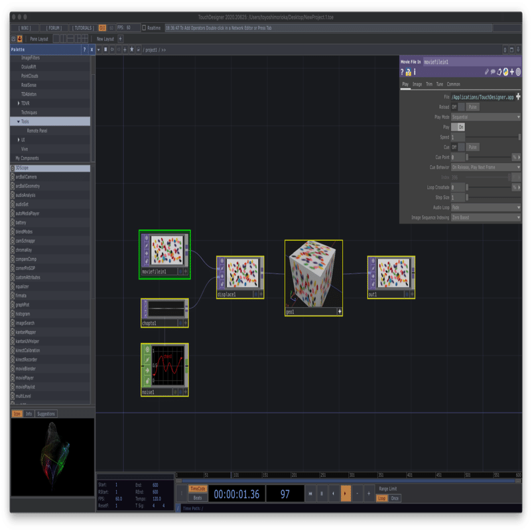Screen dimensions: 532x532
Task: Toggle Cue Off switch
Action: tap(458, 147)
